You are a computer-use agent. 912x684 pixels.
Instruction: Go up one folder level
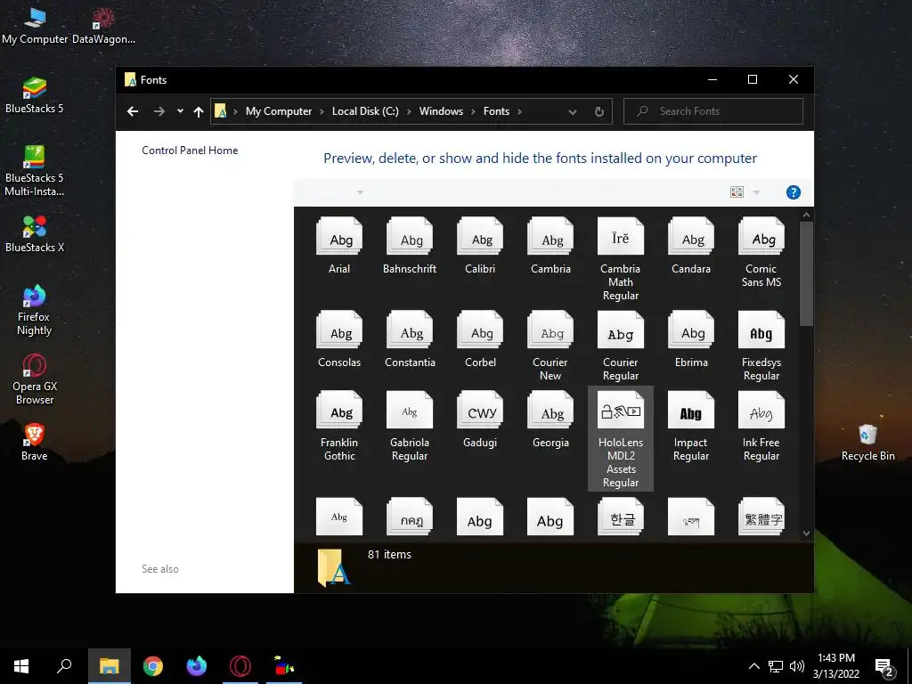(x=199, y=111)
